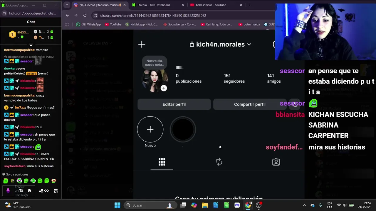Image resolution: width=376 pixels, height=211 pixels.
Task: Open the taskbar volume control
Action: coord(344,205)
